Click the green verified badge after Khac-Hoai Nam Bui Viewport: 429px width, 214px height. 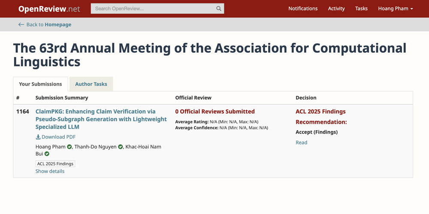[47, 154]
